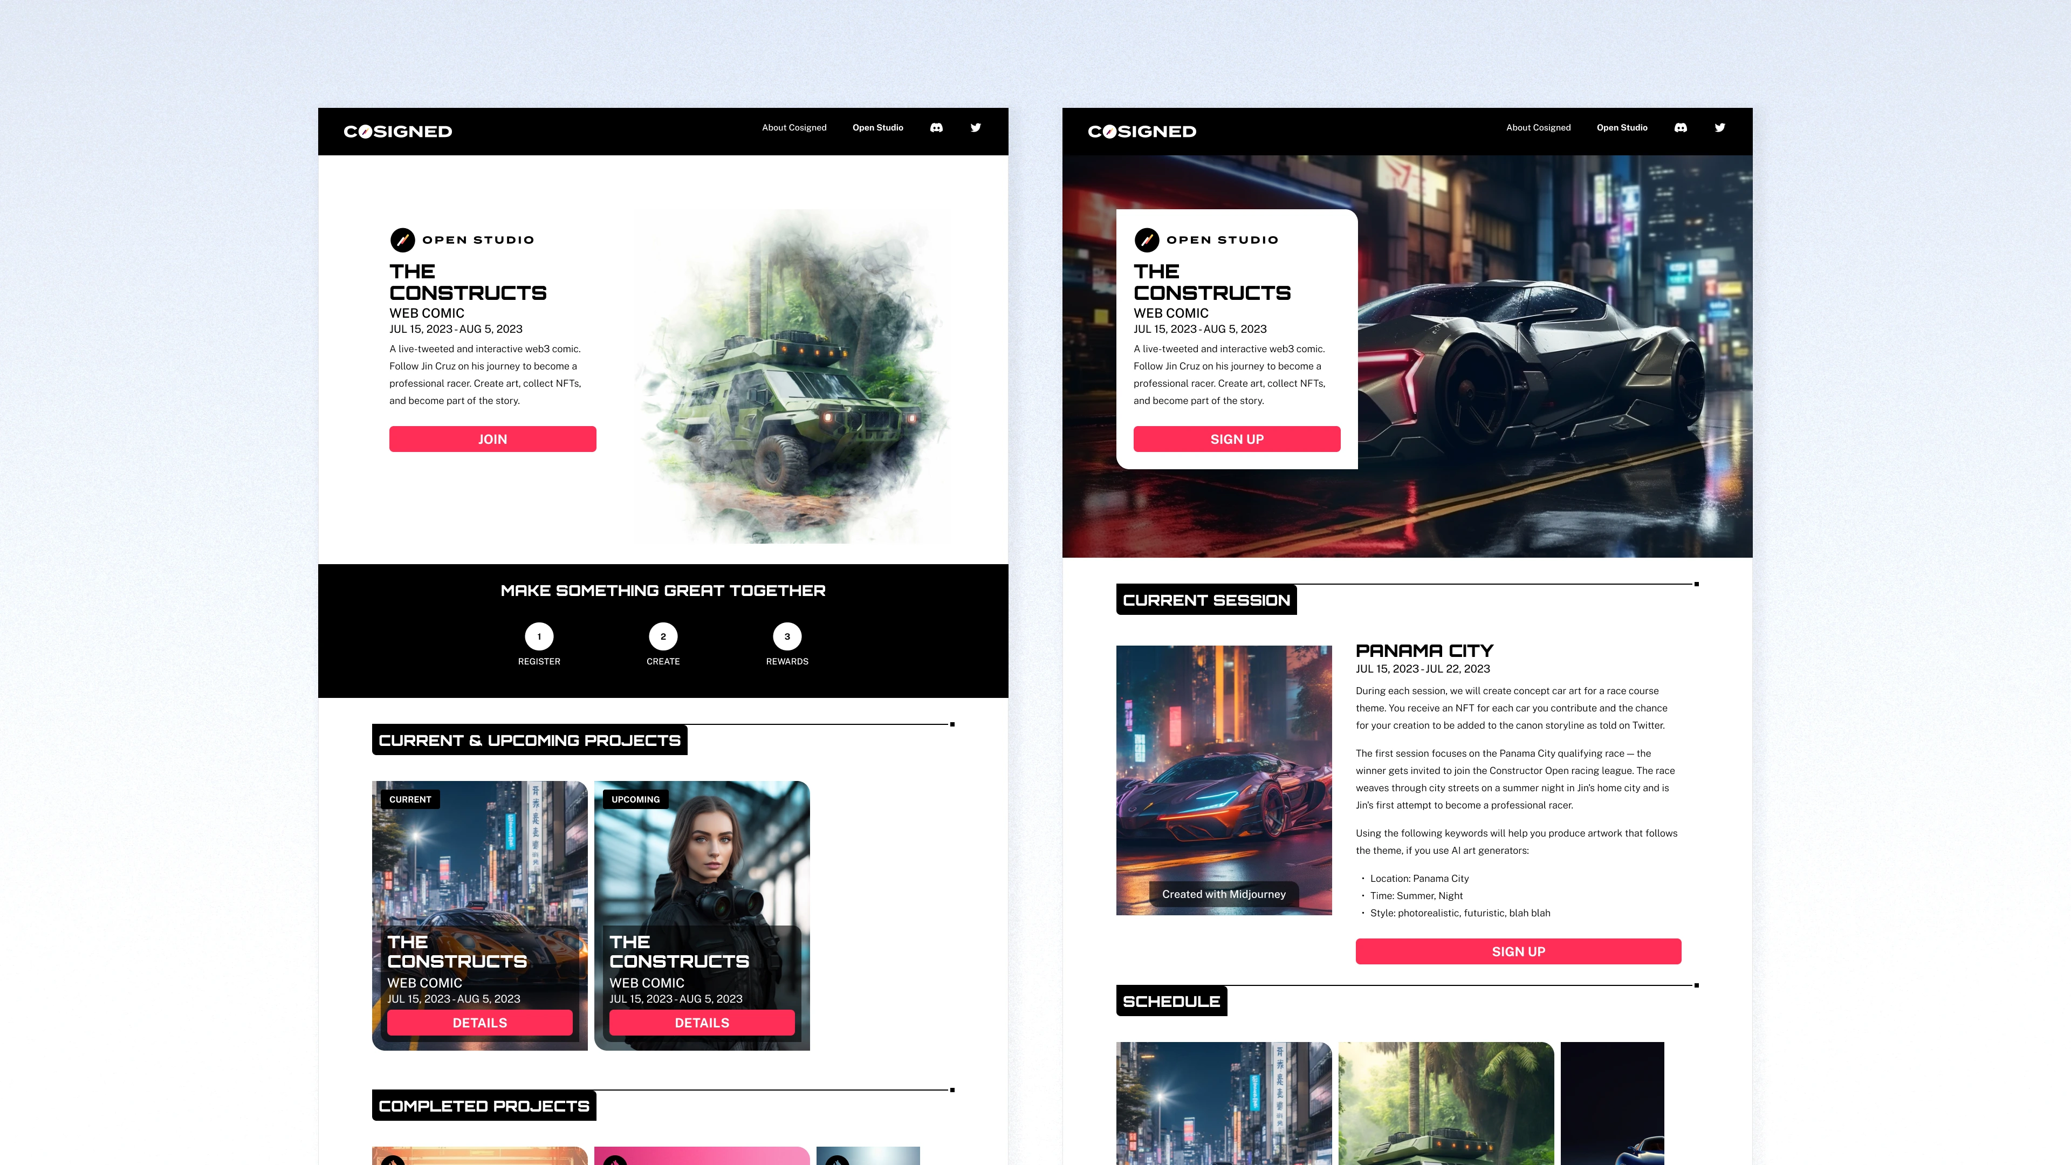Click the CURRENT badge on project card

pos(410,799)
